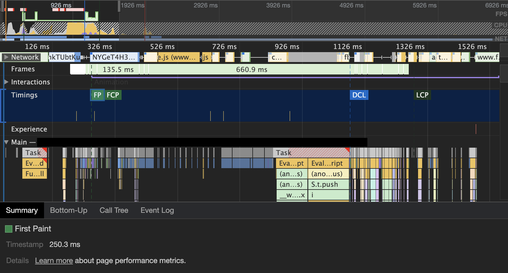Open the Bottom-Up tab
This screenshot has height=273, width=508.
(69, 210)
